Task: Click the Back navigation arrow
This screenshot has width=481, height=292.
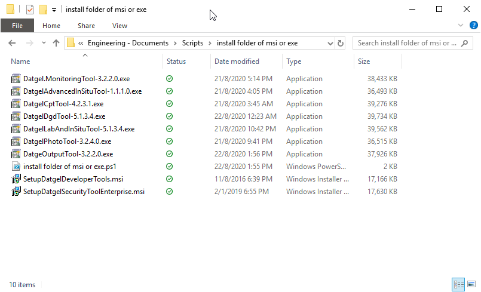Action: (x=12, y=43)
